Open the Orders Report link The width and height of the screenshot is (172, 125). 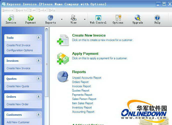click(x=80, y=82)
